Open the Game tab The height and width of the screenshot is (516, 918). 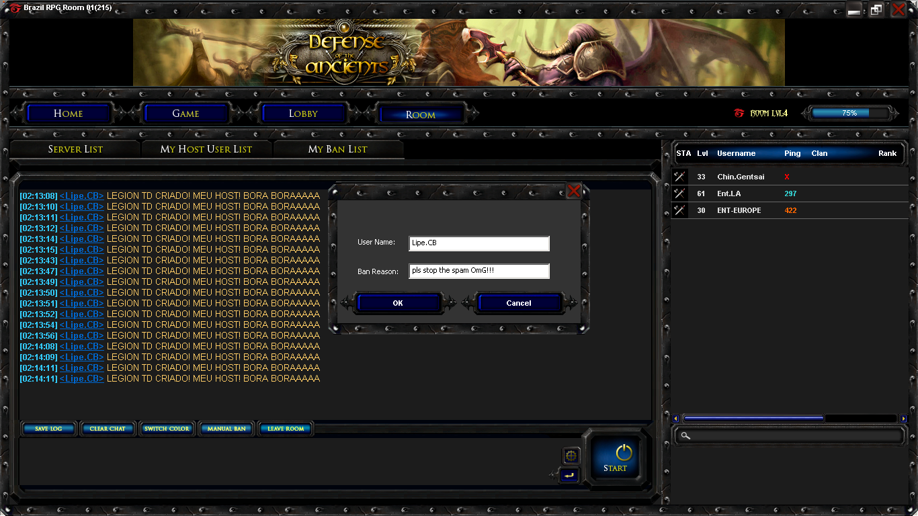point(185,114)
